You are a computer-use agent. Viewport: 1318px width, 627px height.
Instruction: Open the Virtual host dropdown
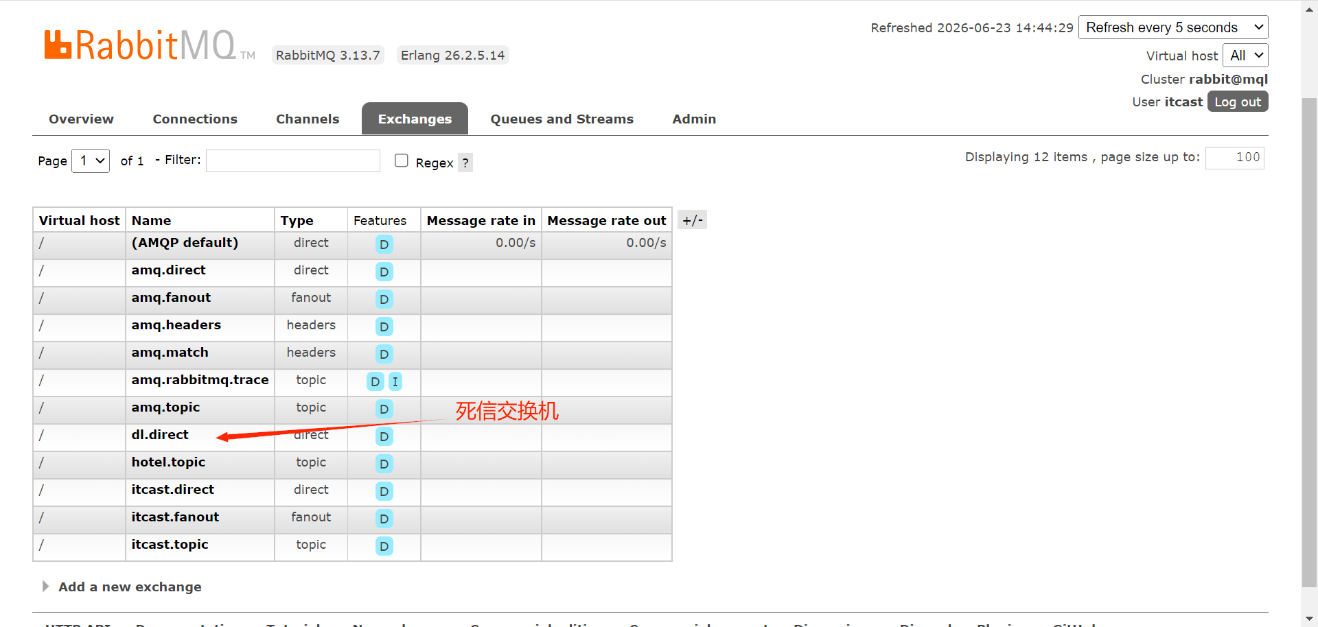coord(1245,56)
